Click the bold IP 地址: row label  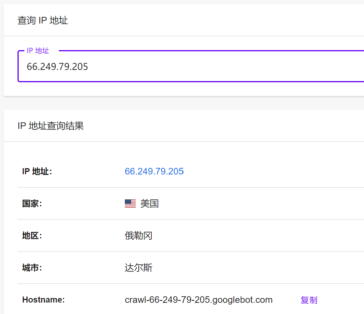click(x=37, y=171)
